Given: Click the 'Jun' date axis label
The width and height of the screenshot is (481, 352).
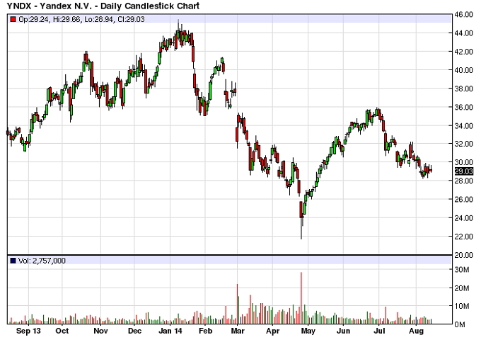Looking at the screenshot, I should (x=343, y=331).
